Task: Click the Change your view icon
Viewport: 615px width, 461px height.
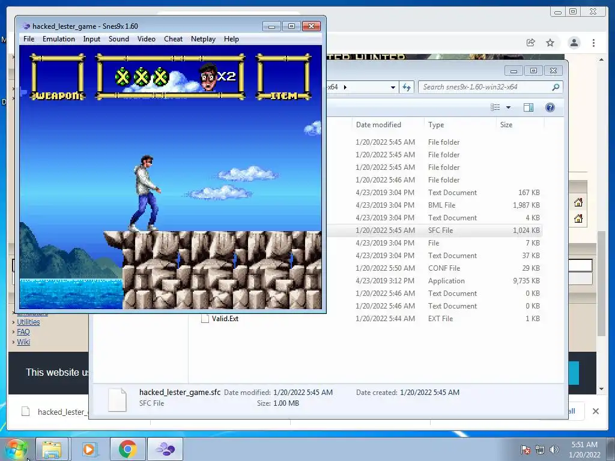Action: [x=495, y=107]
